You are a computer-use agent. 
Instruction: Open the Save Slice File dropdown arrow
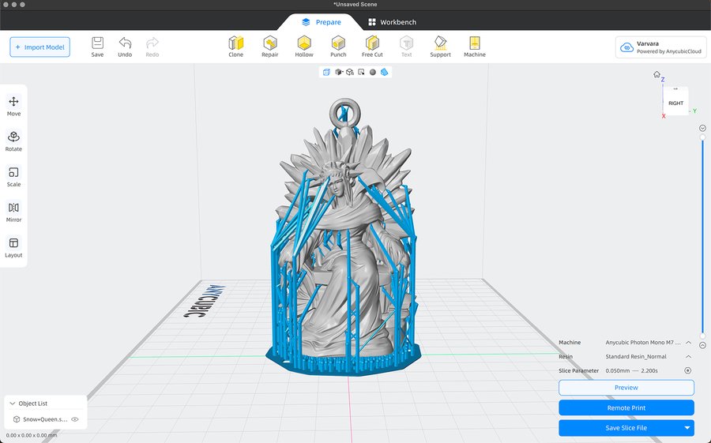(x=687, y=428)
